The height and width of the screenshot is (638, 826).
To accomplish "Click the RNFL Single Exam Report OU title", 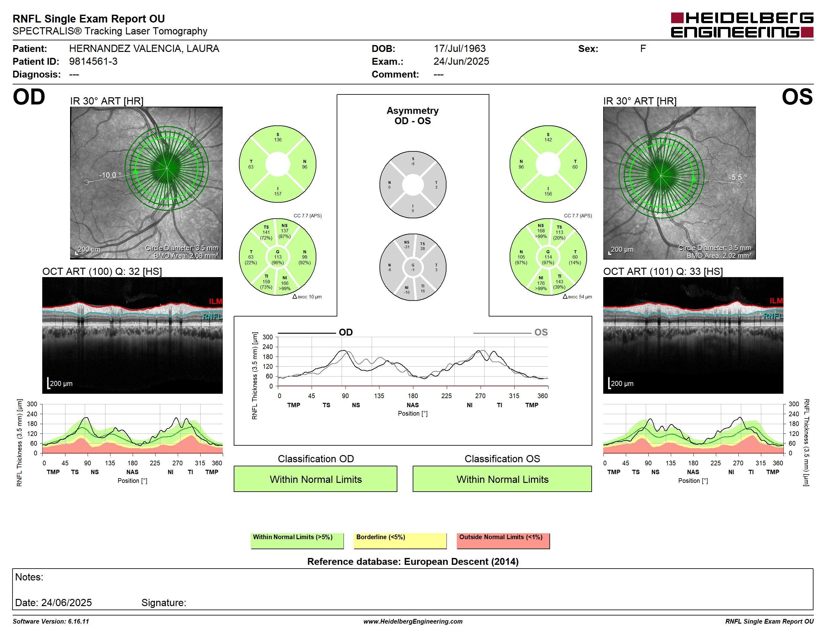I will pos(89,18).
